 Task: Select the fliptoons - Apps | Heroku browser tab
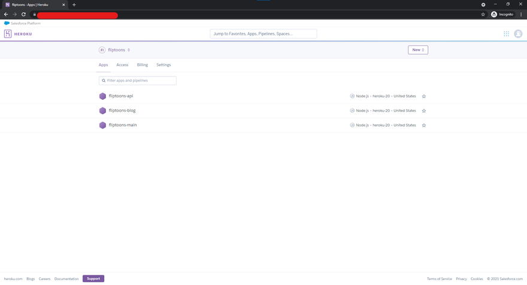point(34,5)
